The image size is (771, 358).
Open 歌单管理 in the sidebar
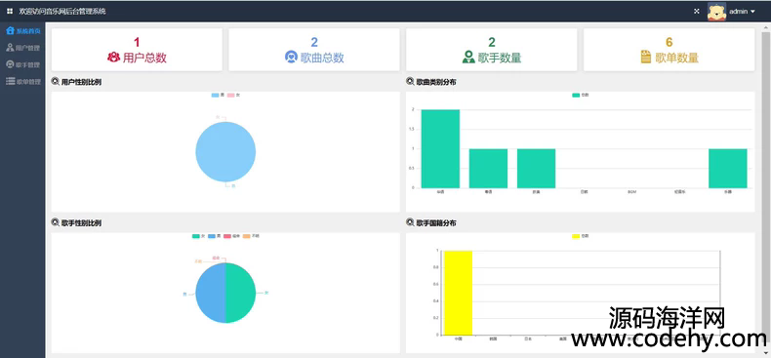pyautogui.click(x=22, y=81)
